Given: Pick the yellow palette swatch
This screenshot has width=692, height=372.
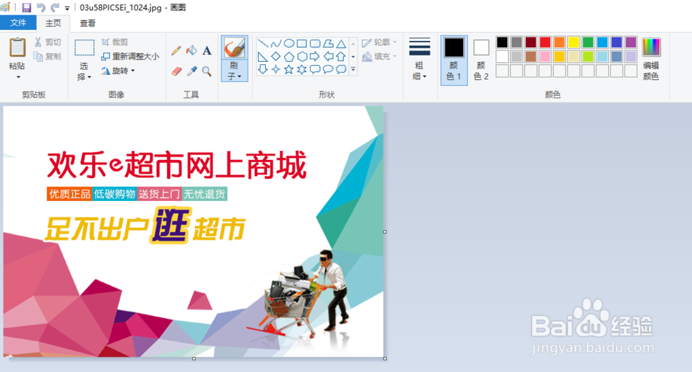Looking at the screenshot, I should (573, 42).
